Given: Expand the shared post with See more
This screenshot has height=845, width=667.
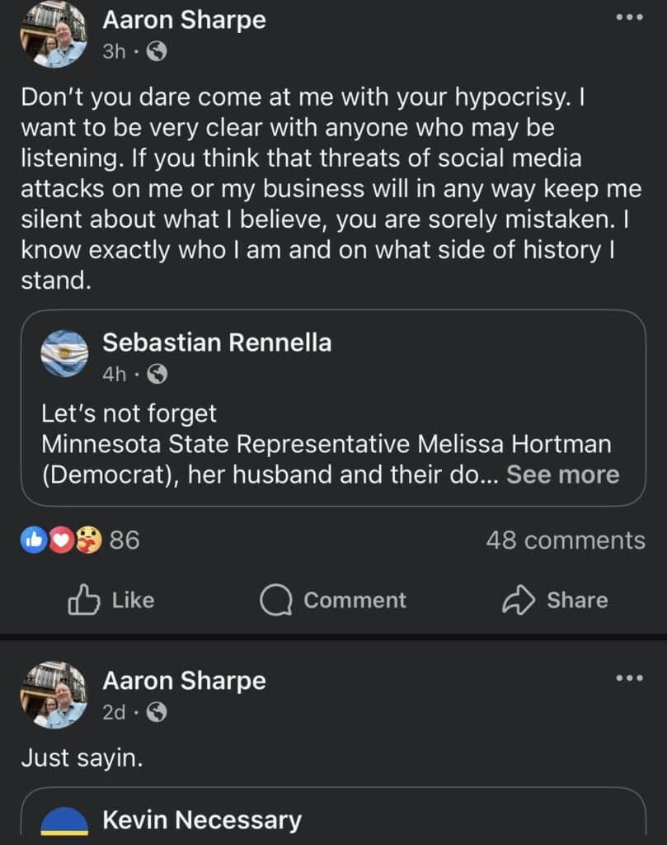Looking at the screenshot, I should [562, 474].
